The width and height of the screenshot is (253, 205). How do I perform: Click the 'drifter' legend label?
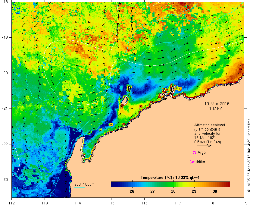click(200, 162)
